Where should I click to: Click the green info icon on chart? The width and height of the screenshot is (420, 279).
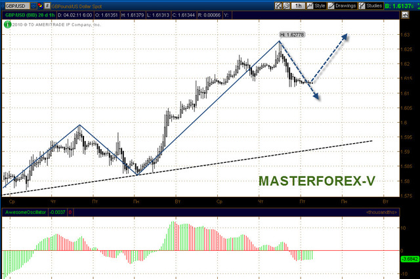click(7, 25)
